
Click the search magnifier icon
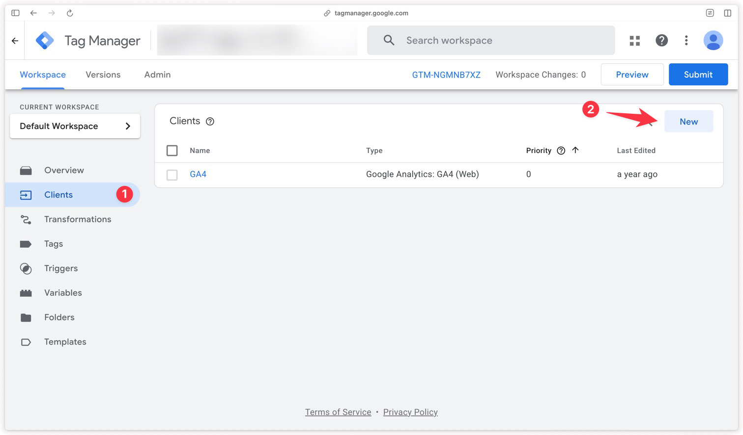(389, 40)
